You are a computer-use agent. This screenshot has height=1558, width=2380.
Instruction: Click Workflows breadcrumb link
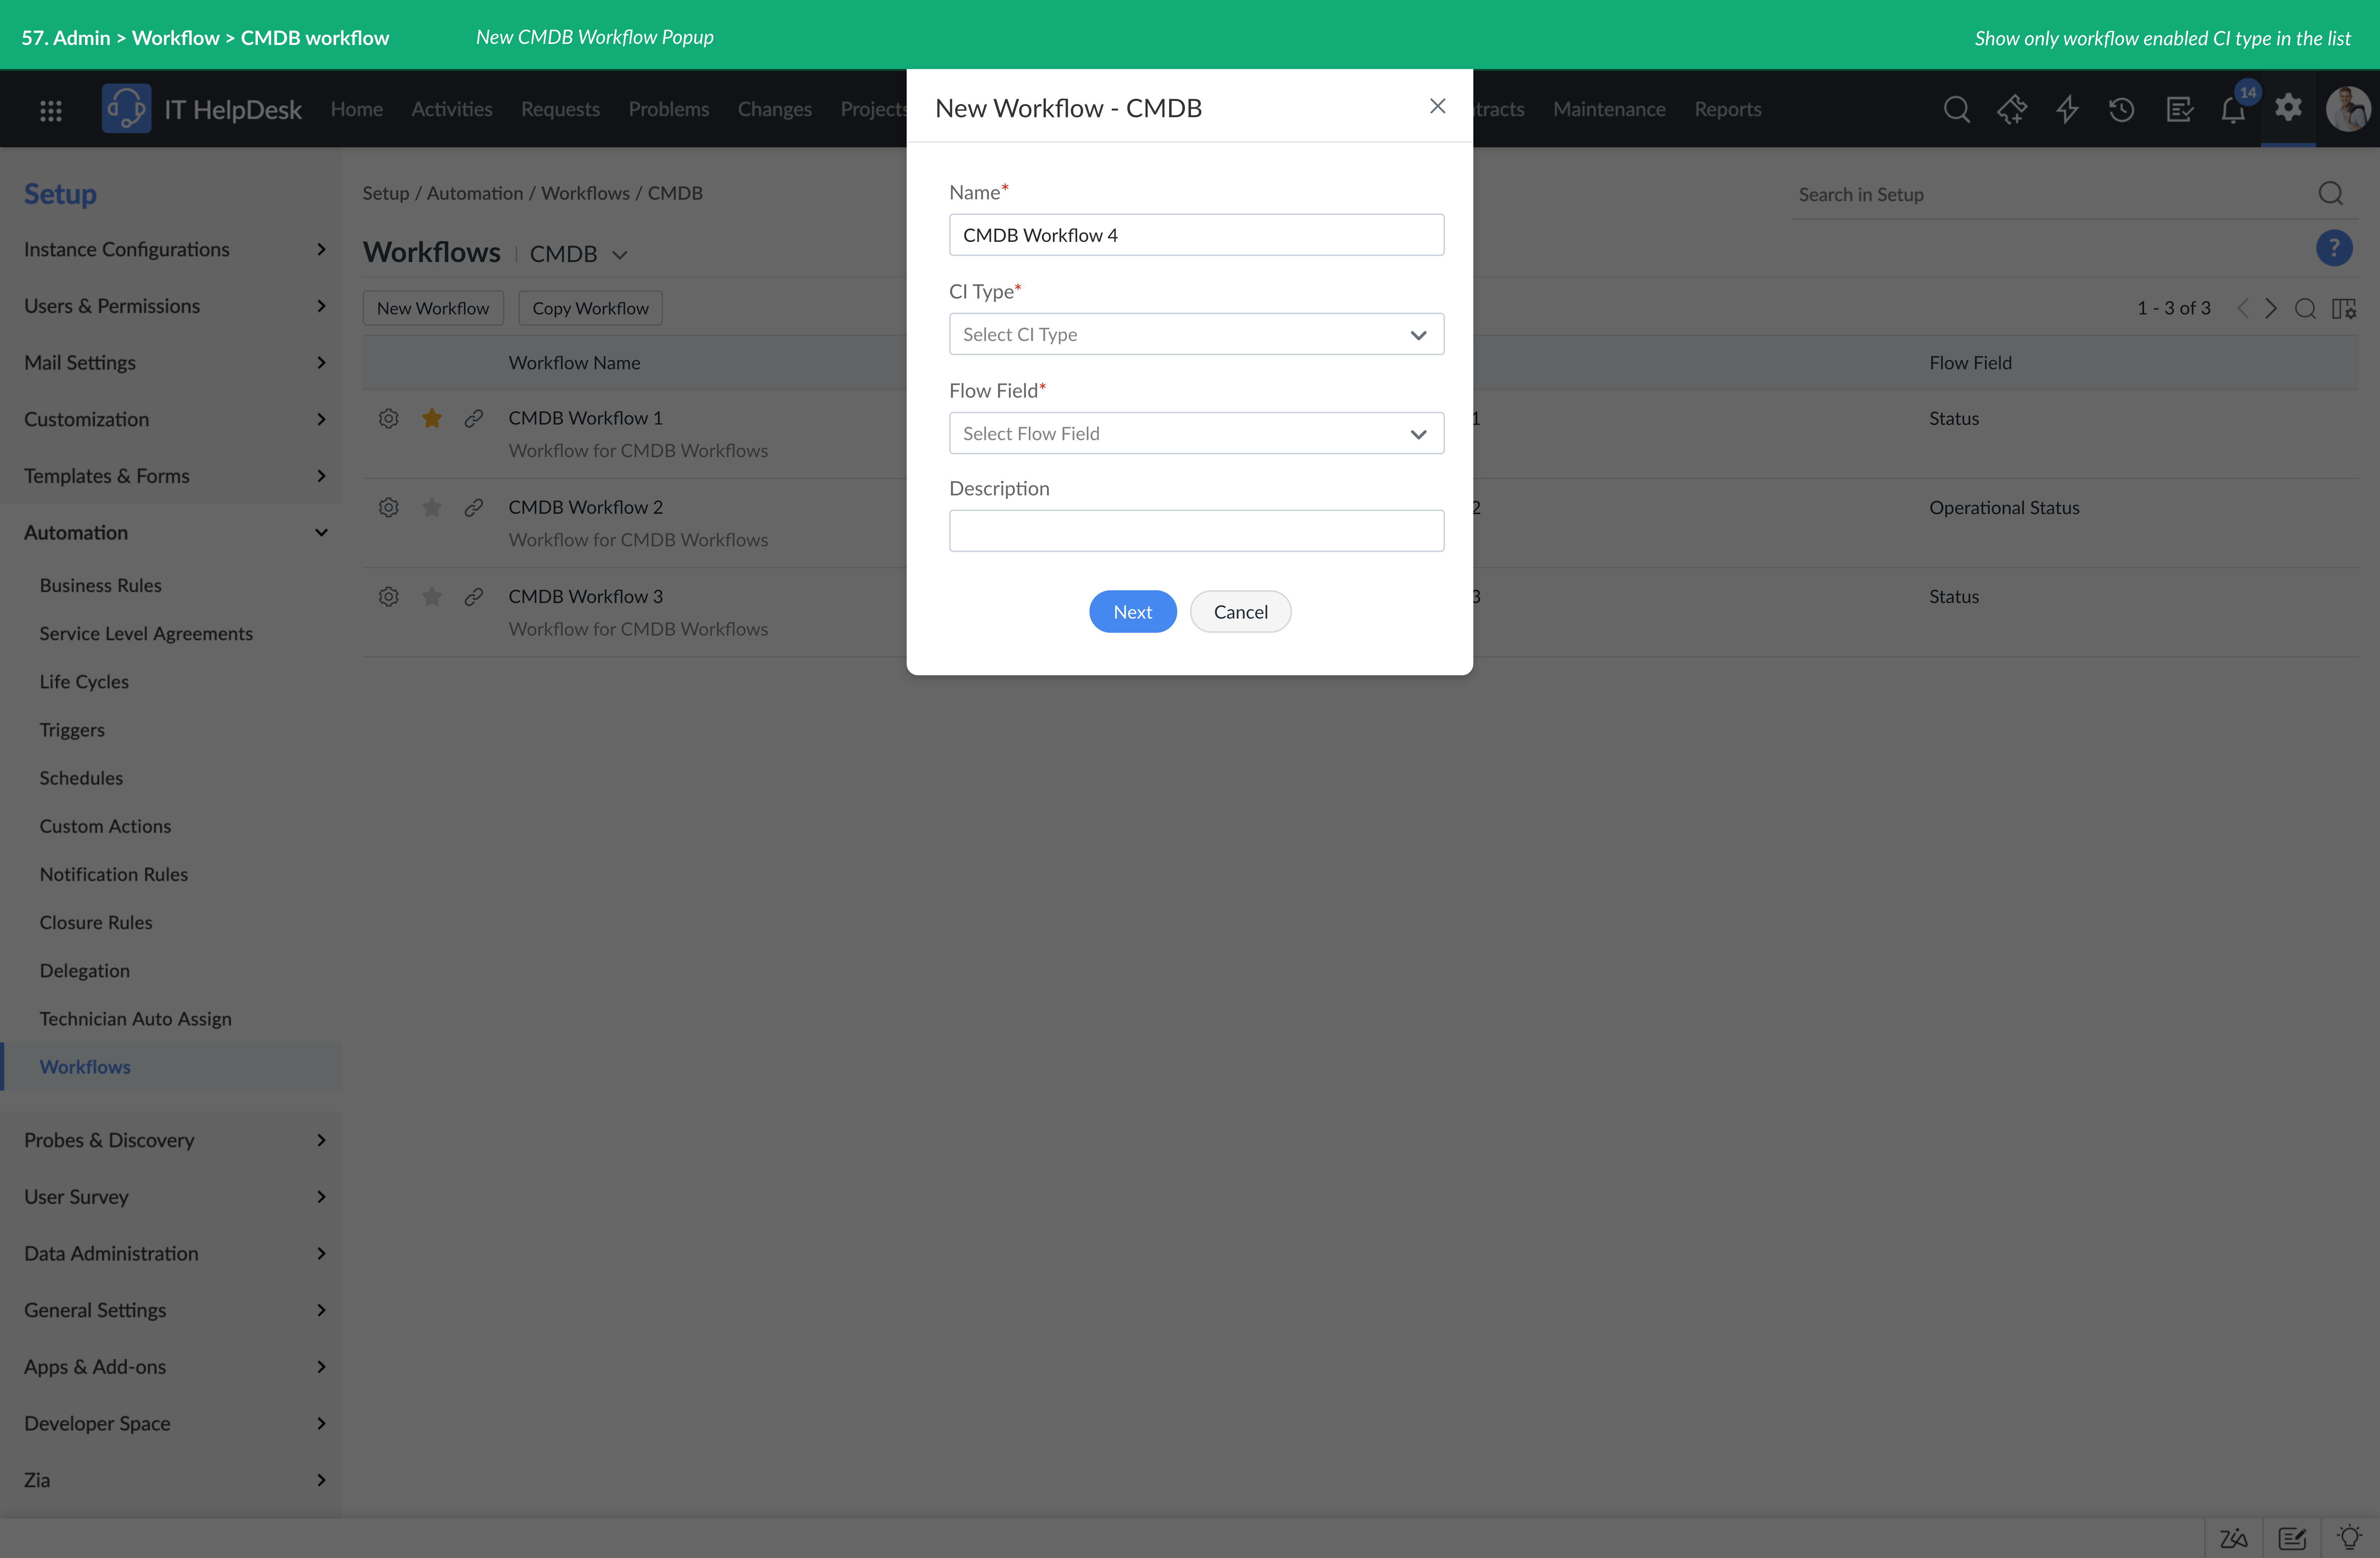[x=585, y=193]
